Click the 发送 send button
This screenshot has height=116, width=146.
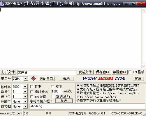point(64,101)
